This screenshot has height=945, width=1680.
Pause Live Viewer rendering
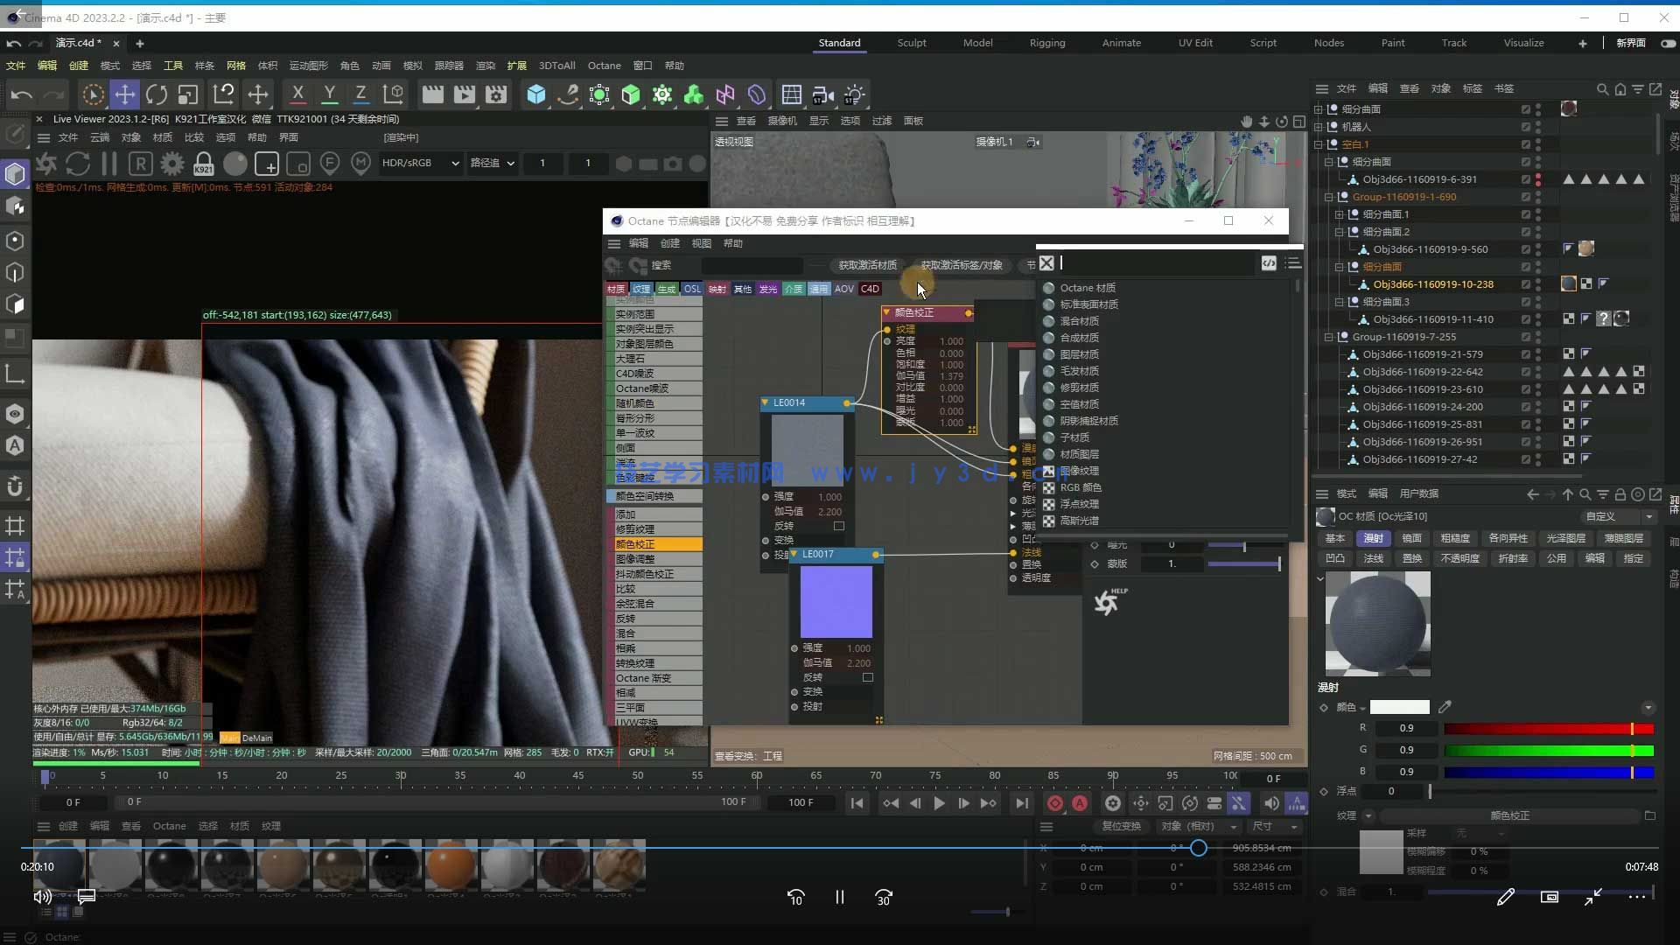(109, 164)
